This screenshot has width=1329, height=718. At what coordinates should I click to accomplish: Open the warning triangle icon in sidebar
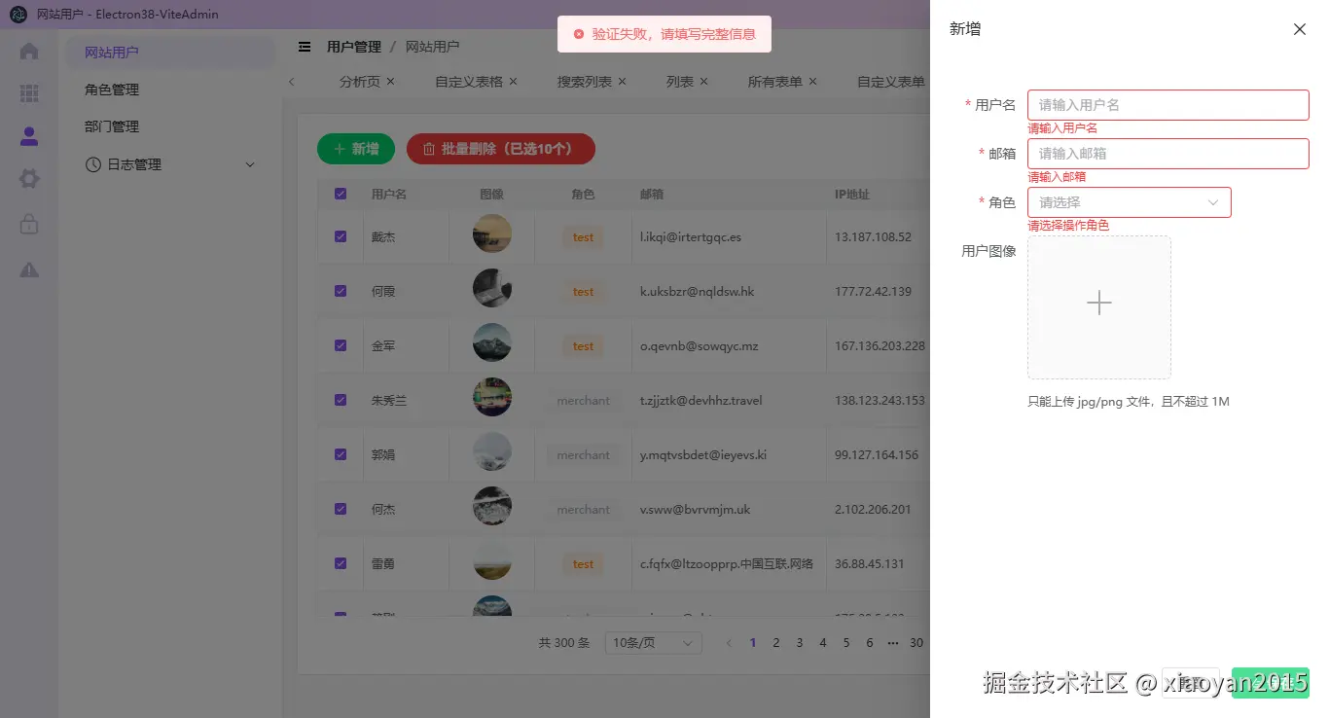29,269
